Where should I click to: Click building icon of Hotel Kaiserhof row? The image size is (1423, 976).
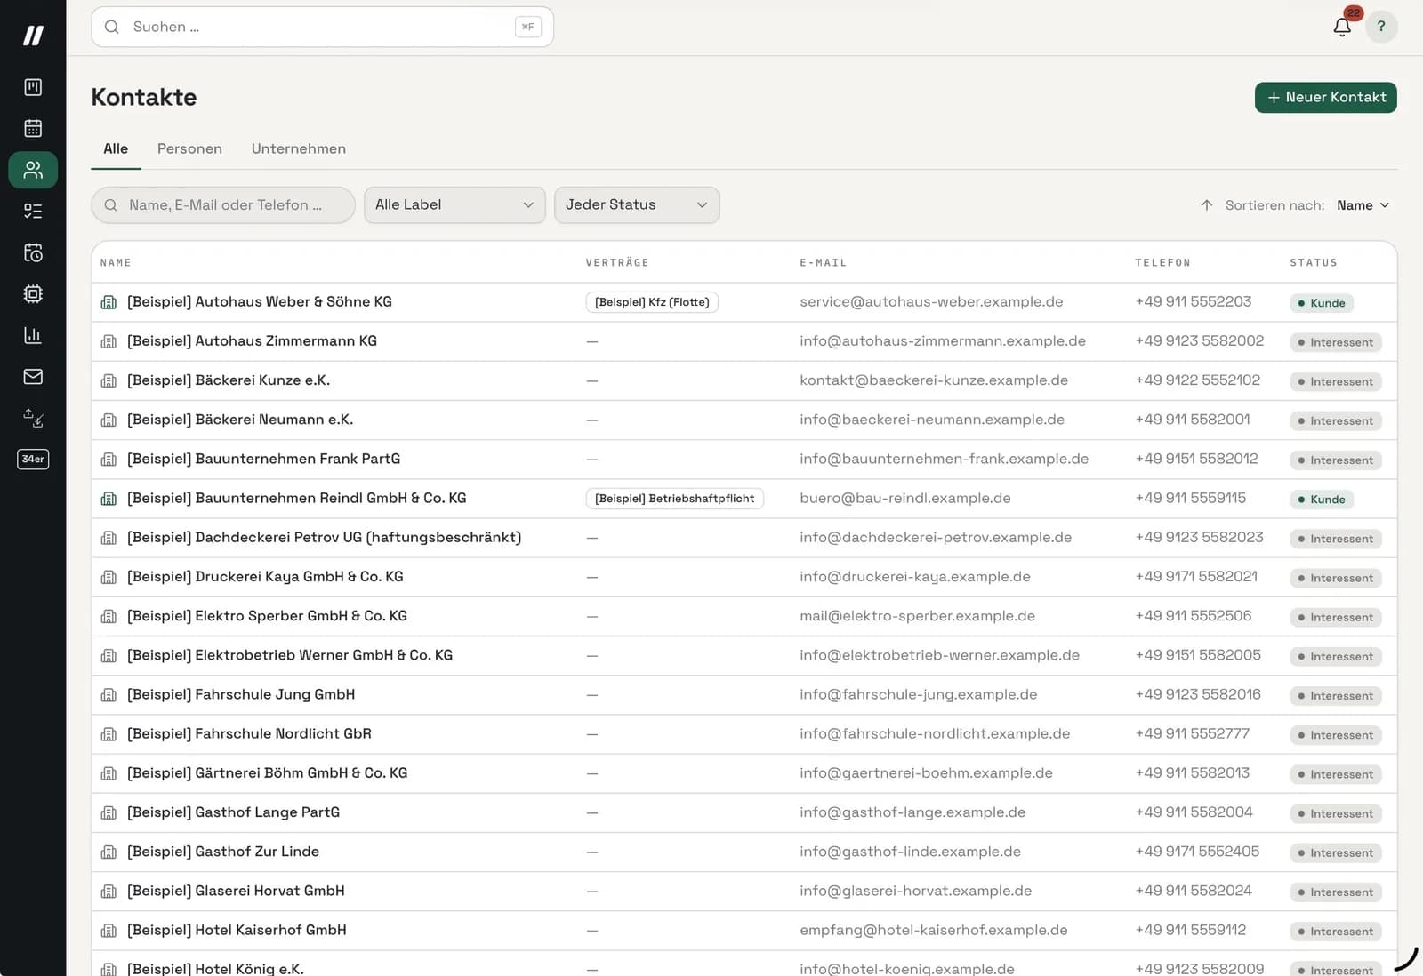coord(109,931)
